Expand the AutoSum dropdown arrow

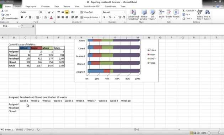(x=195, y=11)
